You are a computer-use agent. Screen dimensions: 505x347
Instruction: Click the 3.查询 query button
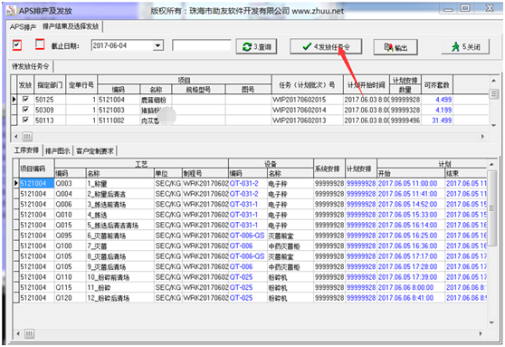click(256, 47)
